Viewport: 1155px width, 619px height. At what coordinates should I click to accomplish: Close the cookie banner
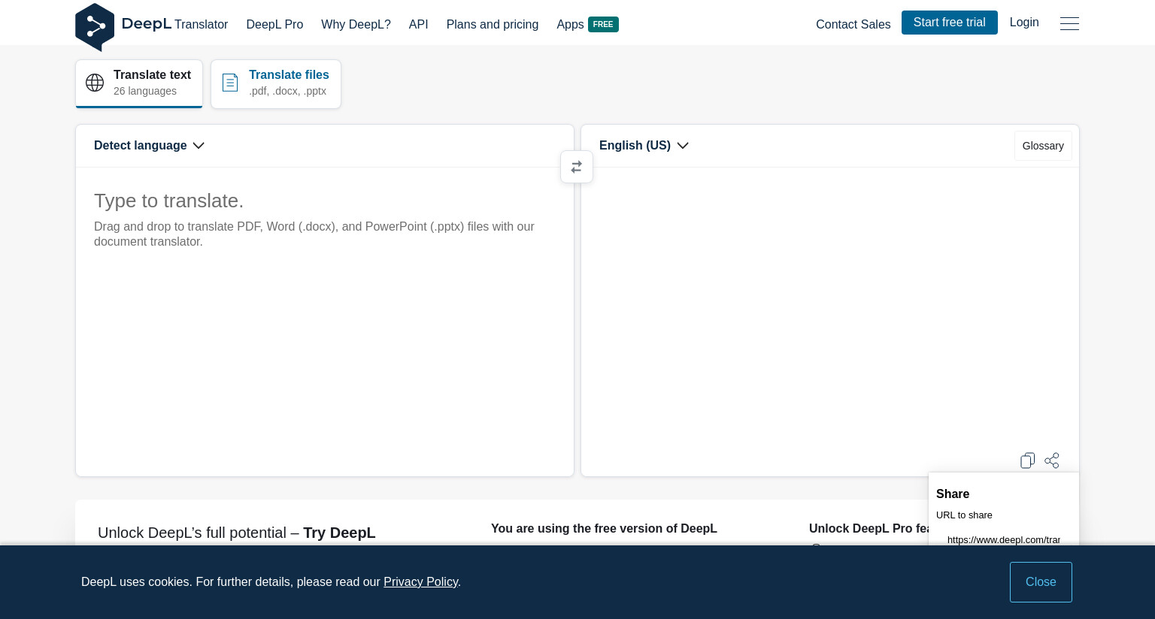coord(1041,582)
